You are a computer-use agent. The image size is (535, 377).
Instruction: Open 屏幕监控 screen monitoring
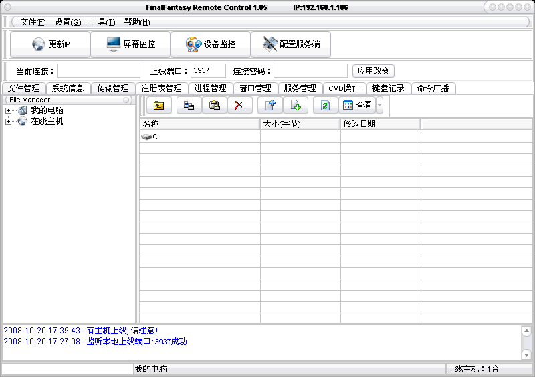[x=130, y=44]
